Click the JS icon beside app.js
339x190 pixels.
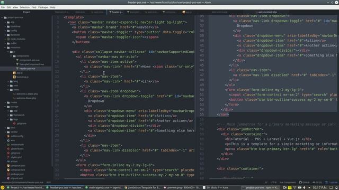pos(14,73)
